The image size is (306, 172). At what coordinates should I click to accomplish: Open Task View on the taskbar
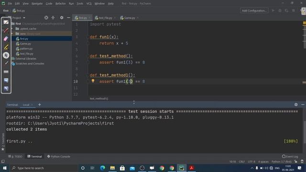[x=92, y=168]
